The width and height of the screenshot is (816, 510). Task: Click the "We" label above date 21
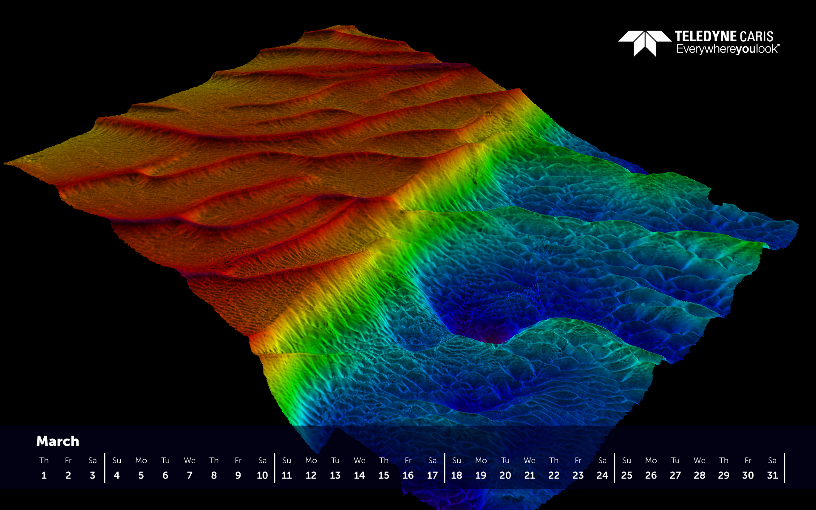tap(530, 461)
